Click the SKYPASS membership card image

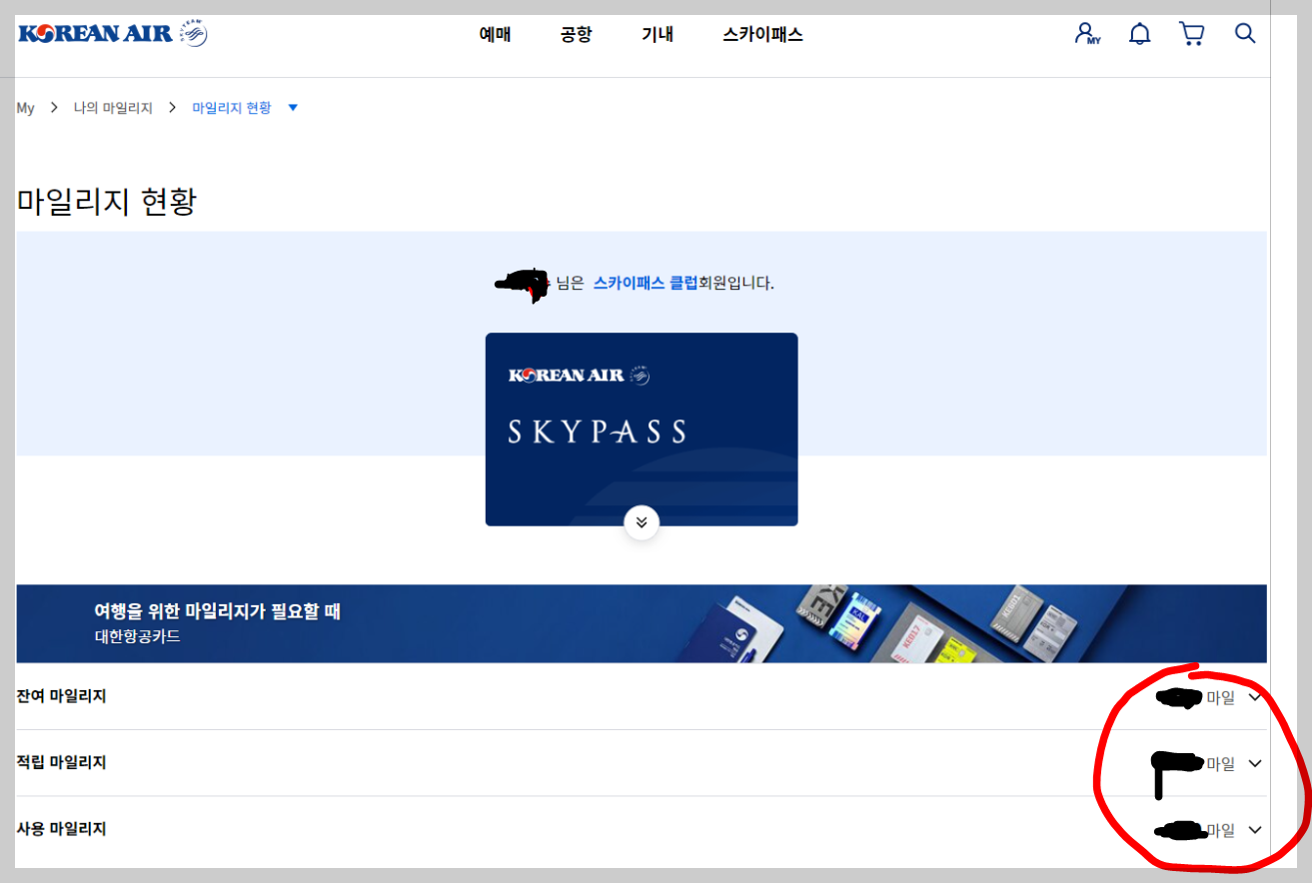point(642,430)
